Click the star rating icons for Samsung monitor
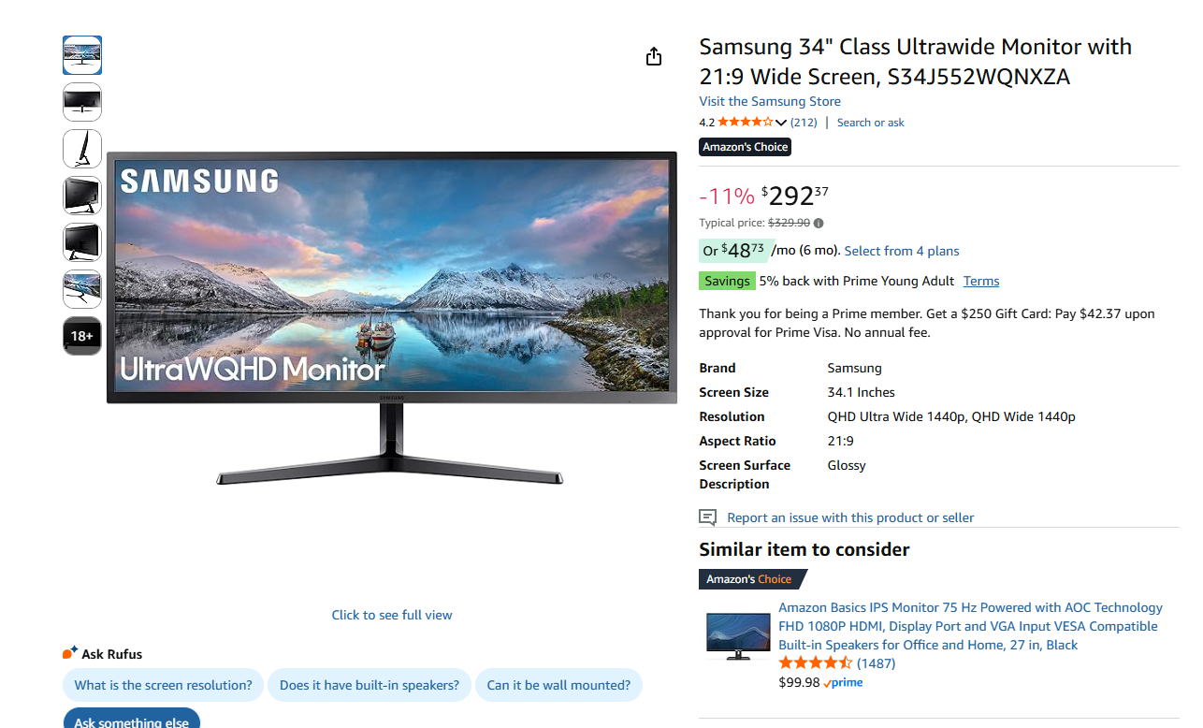Screen dimensions: 1203x728 coord(746,122)
